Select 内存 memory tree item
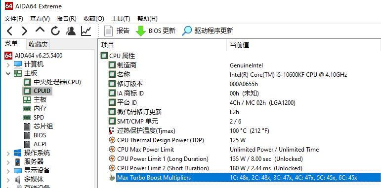The image size is (381, 188). click(40, 108)
